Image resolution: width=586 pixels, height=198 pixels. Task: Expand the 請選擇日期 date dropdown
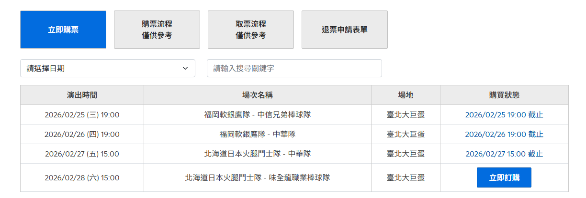point(108,68)
